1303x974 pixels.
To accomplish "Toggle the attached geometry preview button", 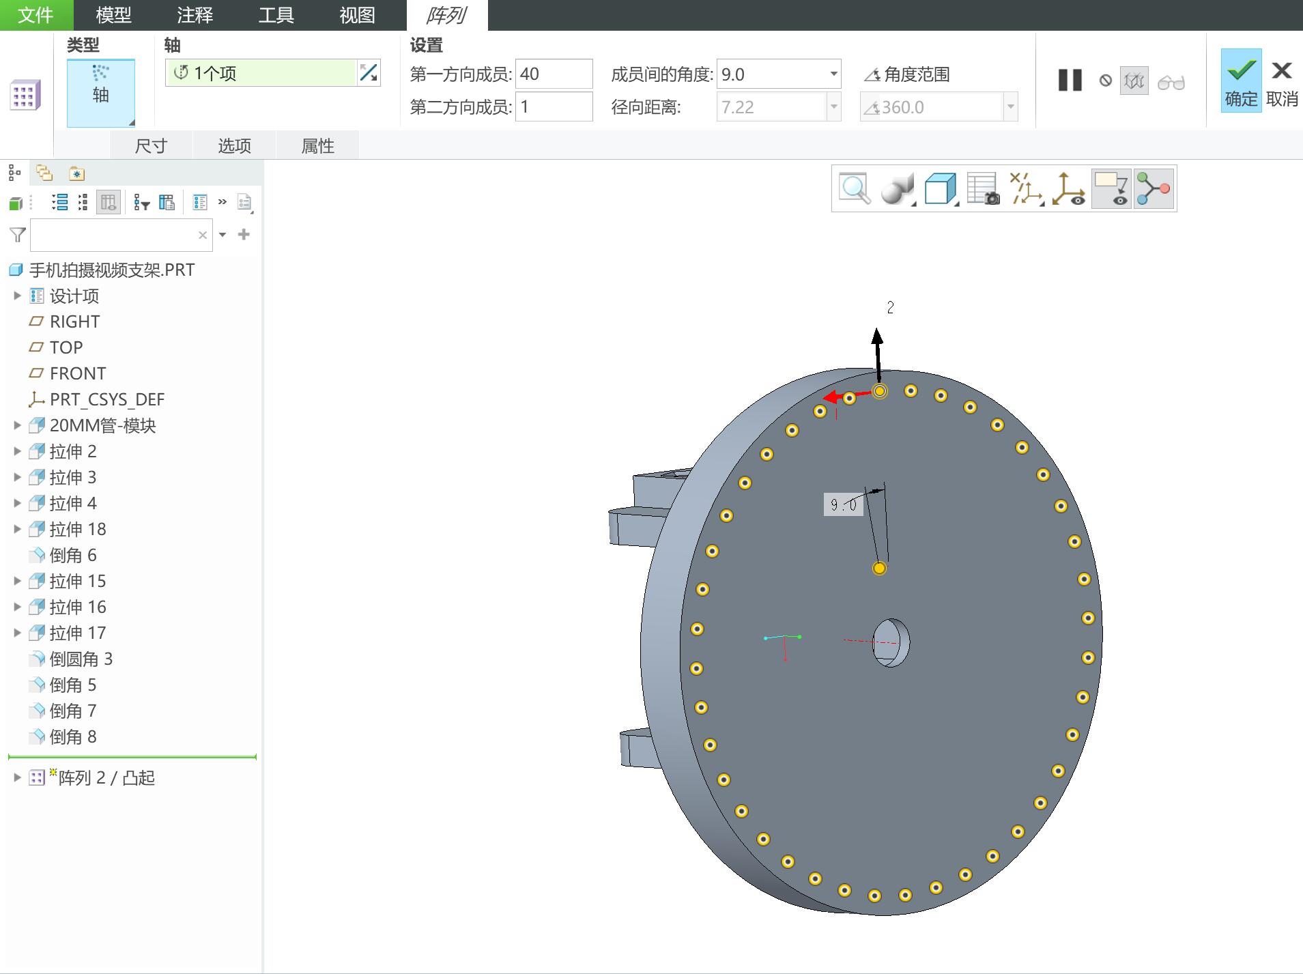I will click(1134, 81).
